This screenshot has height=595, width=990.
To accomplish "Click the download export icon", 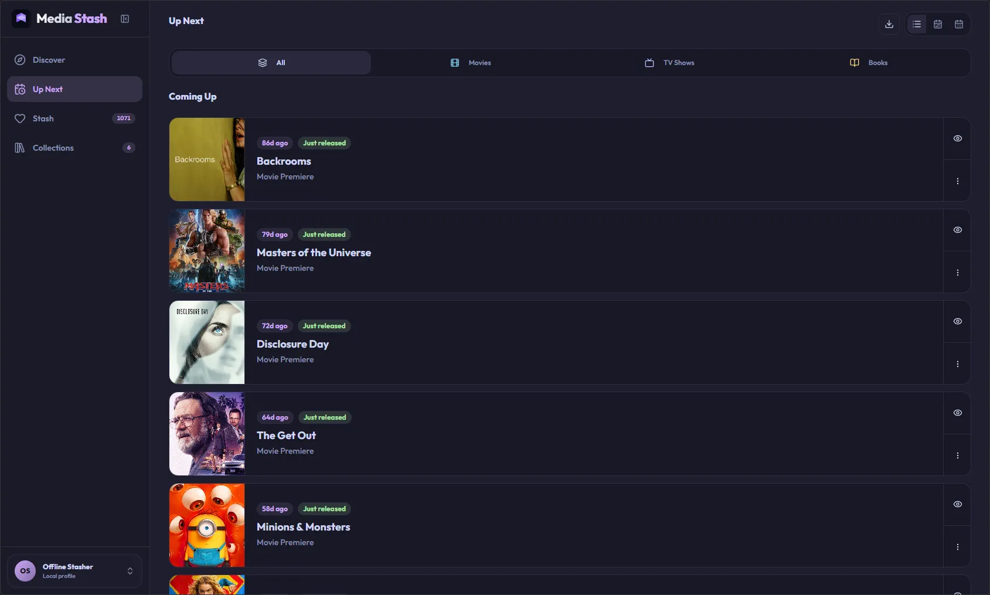I will tap(889, 24).
